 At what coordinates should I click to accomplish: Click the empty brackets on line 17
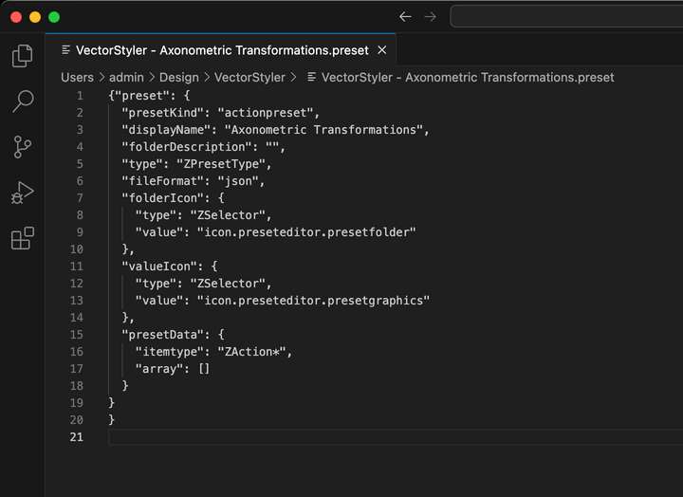[x=204, y=369]
